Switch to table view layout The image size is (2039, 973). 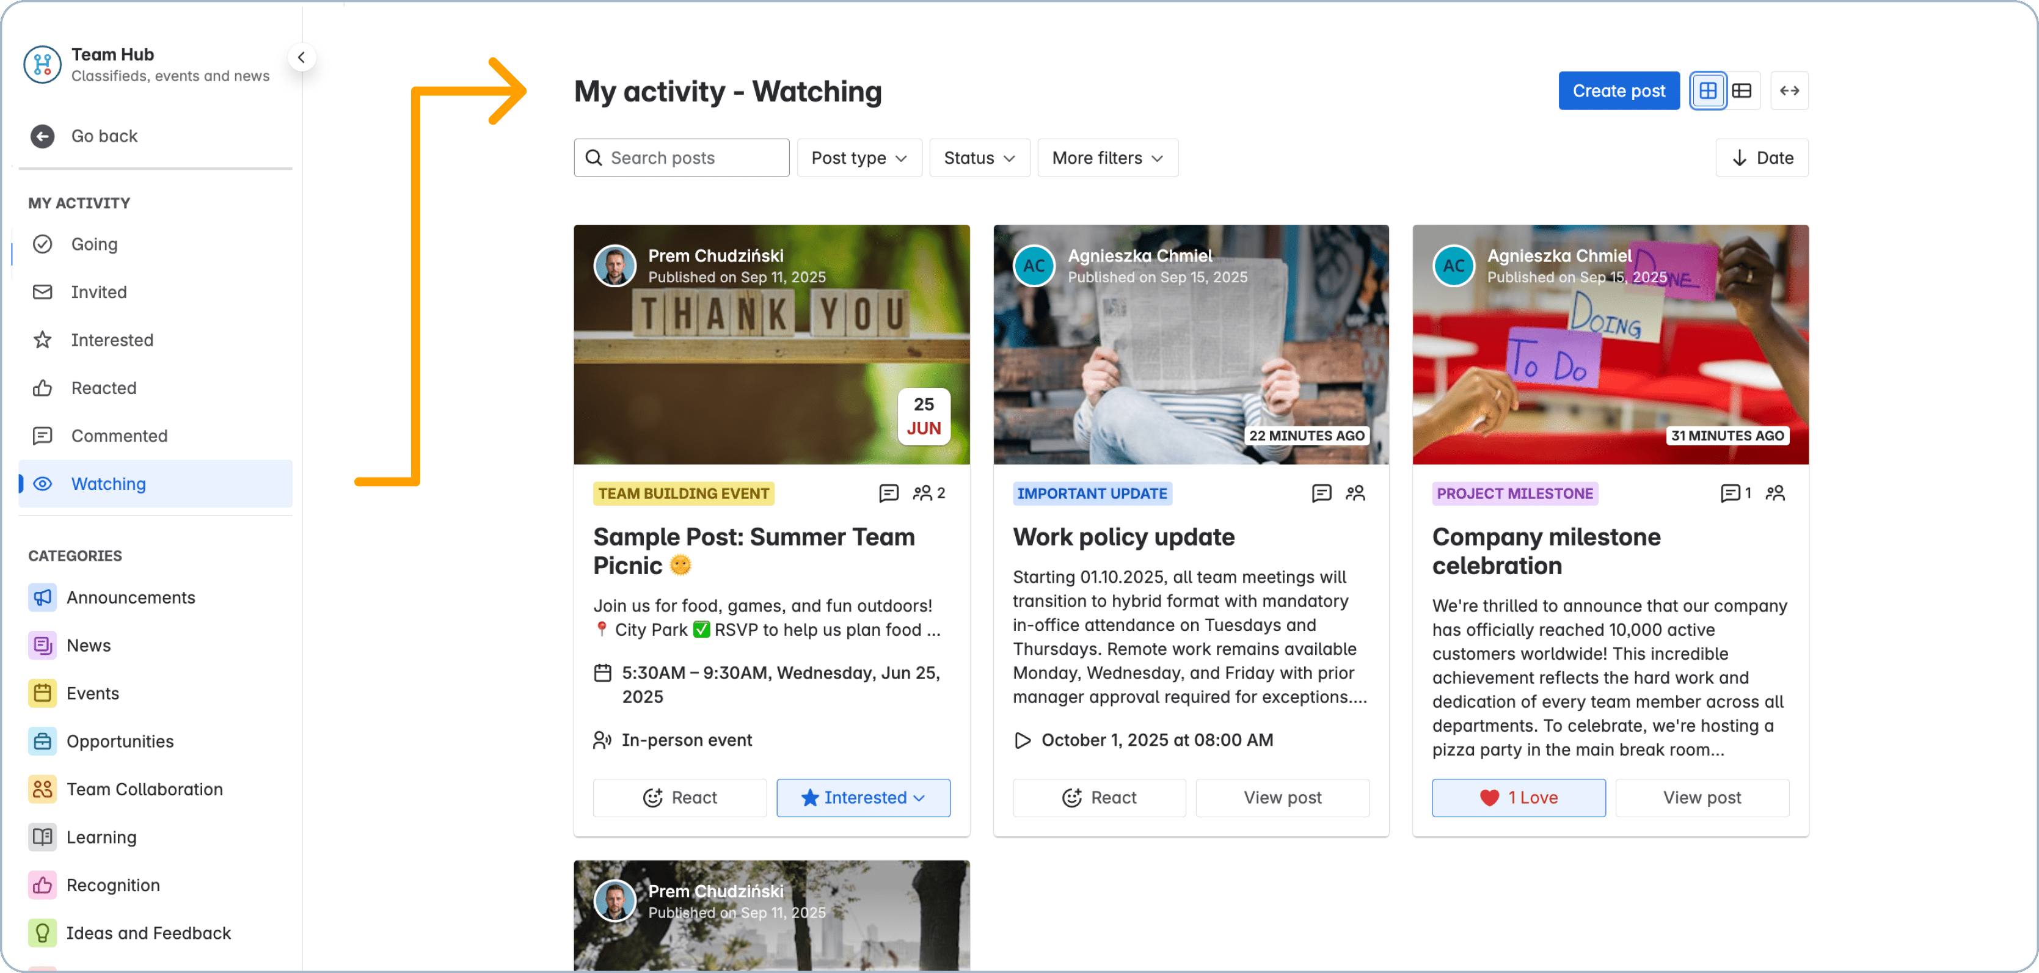(x=1742, y=90)
